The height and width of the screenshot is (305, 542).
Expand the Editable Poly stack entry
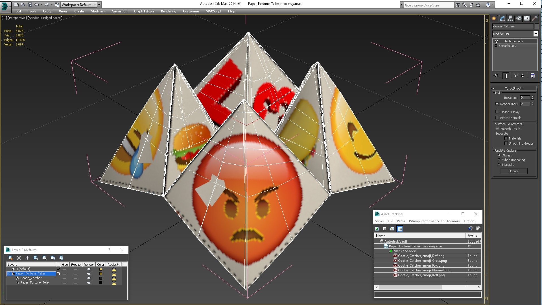tap(496, 45)
